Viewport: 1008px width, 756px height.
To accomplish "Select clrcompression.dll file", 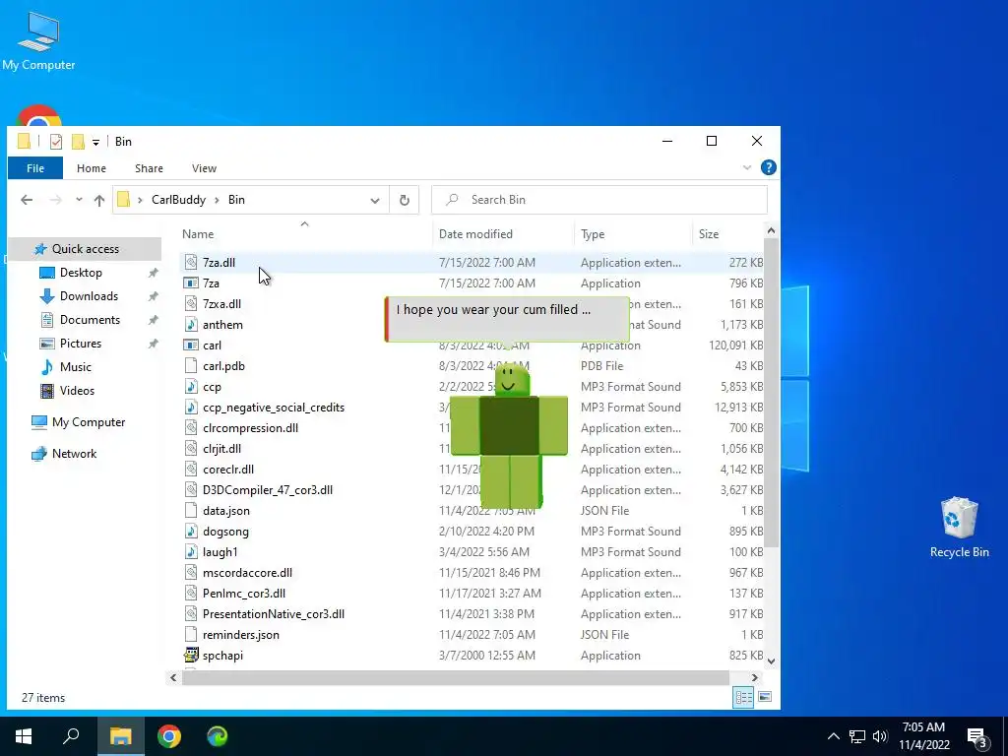I will coord(250,428).
